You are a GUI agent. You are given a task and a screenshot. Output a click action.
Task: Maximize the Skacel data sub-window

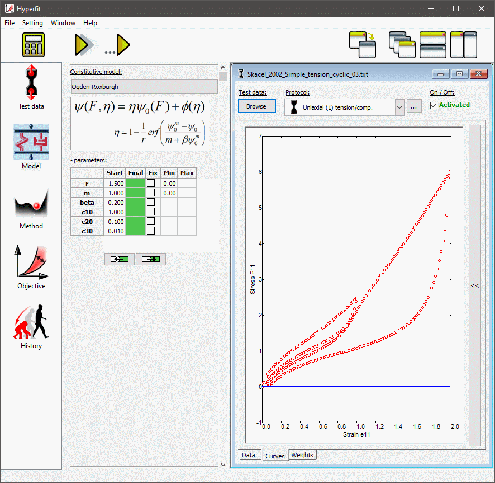coord(459,74)
